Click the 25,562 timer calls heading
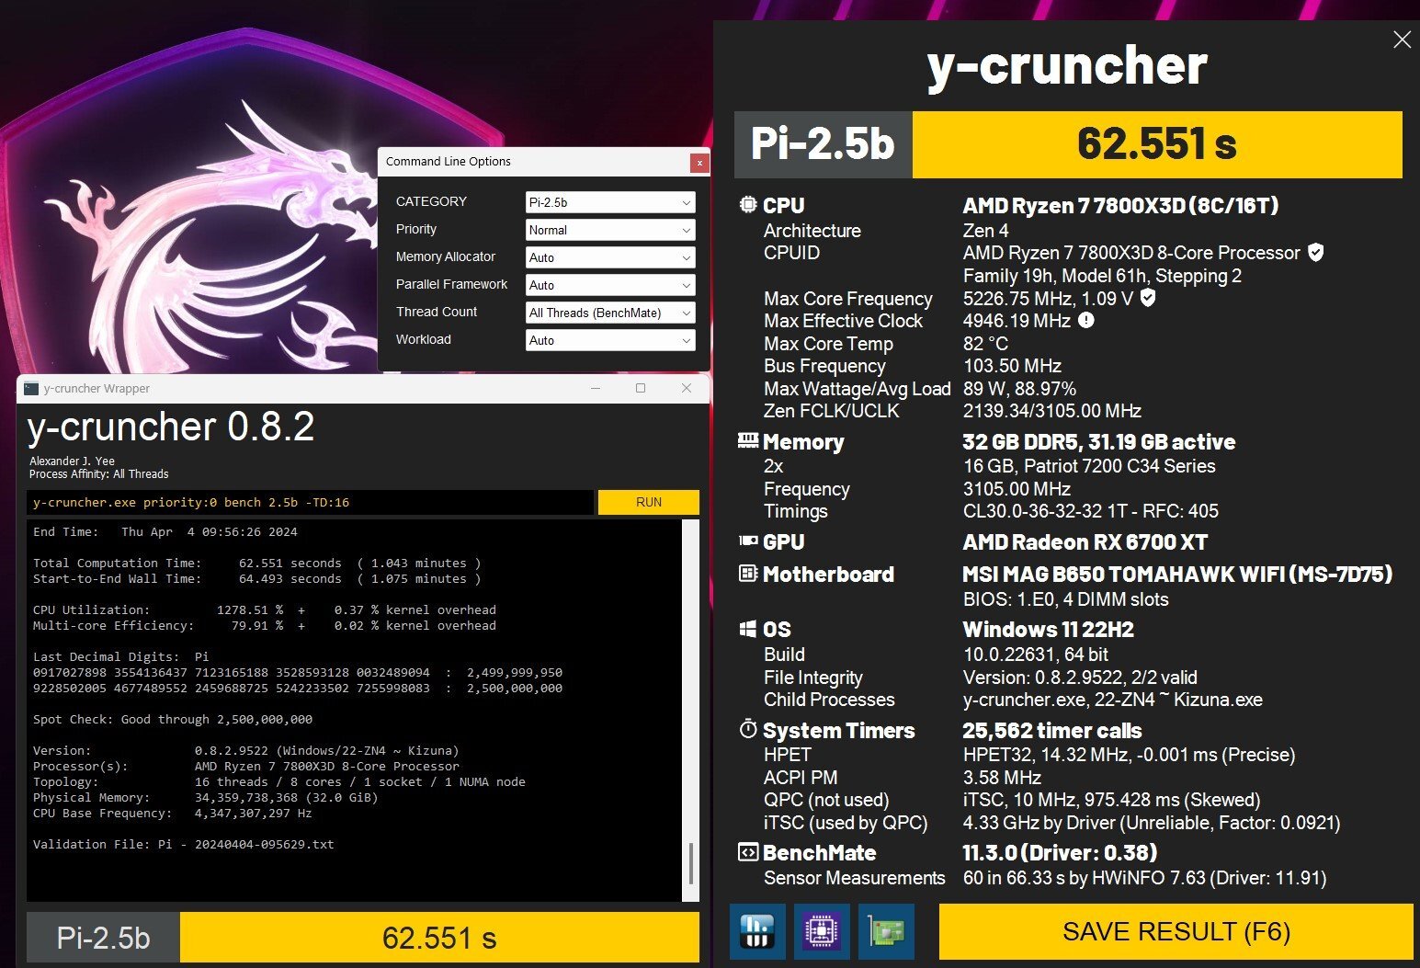This screenshot has width=1420, height=968. [1051, 730]
